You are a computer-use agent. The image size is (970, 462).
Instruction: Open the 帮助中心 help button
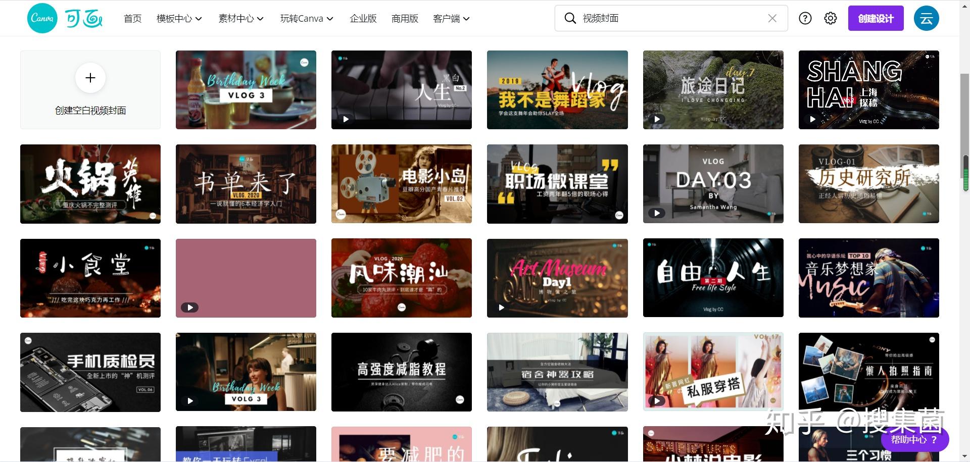pyautogui.click(x=915, y=439)
